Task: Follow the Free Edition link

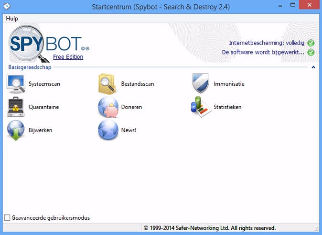Action: point(68,57)
